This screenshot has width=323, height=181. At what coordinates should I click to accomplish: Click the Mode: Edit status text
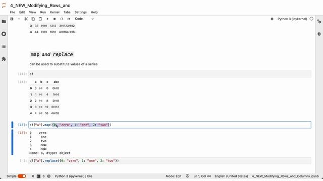pyautogui.click(x=174, y=176)
